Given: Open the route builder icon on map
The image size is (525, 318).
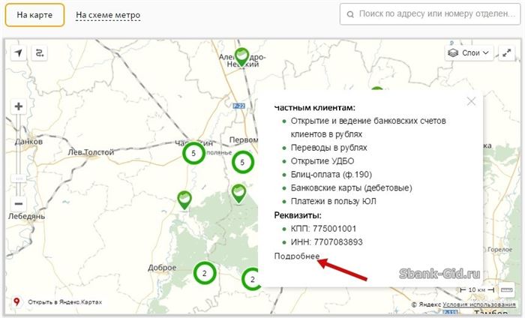Looking at the screenshot, I should pos(40,53).
